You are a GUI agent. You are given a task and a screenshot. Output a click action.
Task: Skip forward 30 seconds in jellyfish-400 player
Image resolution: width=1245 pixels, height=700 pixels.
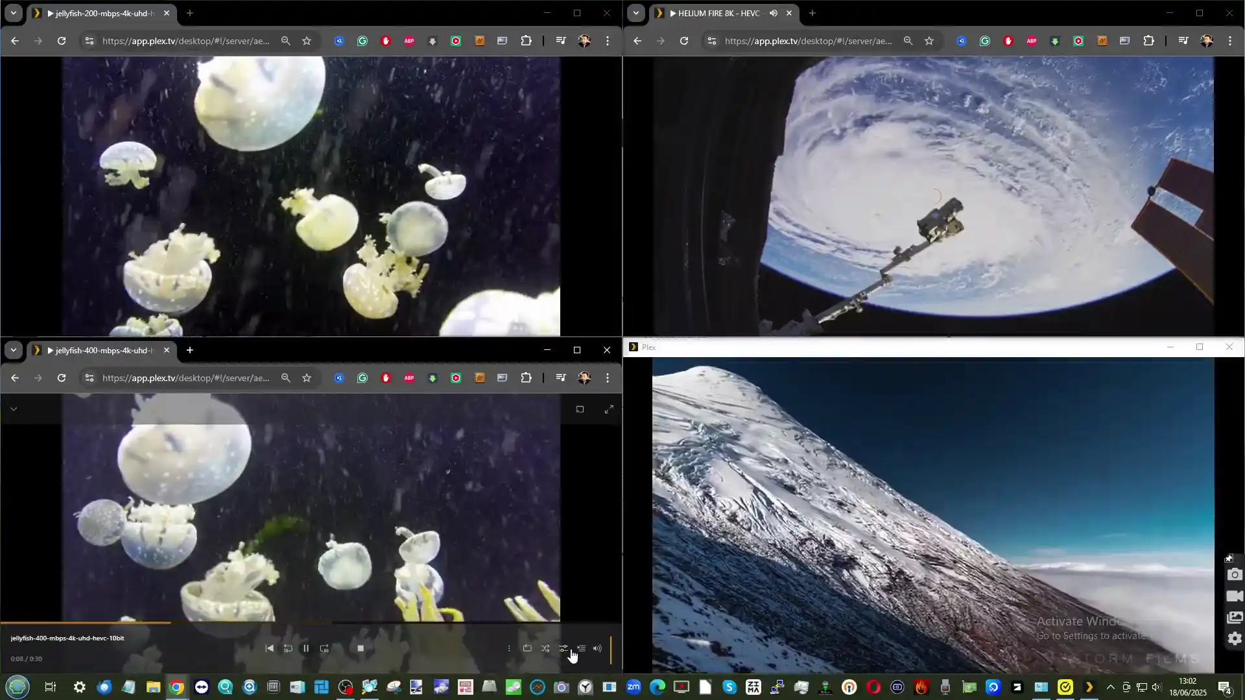click(x=324, y=648)
